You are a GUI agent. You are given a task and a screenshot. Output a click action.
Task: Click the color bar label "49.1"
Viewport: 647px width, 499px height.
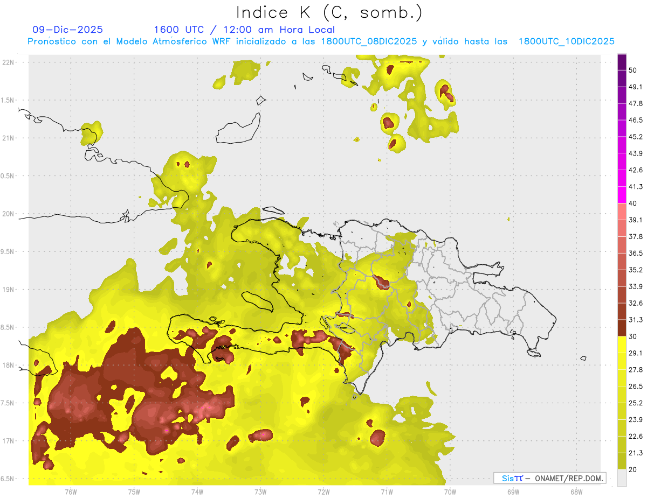(635, 87)
